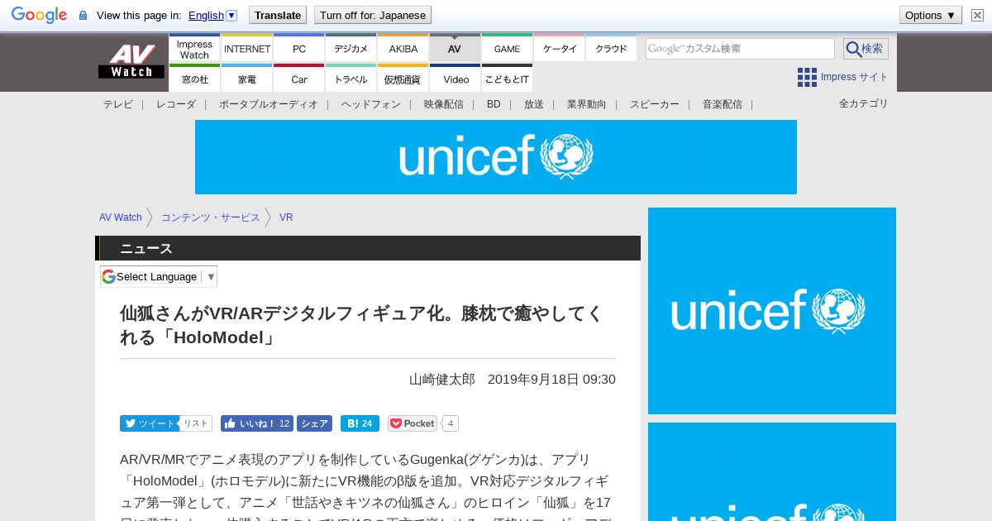Open the 仮想通貨 tab

click(x=403, y=79)
